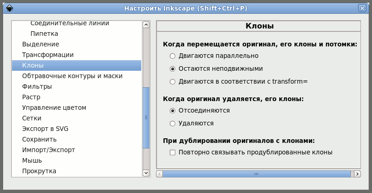The width and height of the screenshot is (372, 193).
Task: Click the vertical scrollbar thumb of category list
Action: (146, 118)
